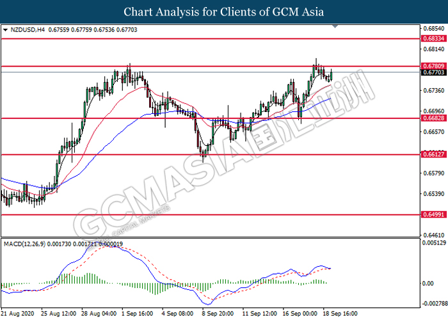Screen dimensions: 448x320
Task: Click the 25 Aug 12:00 time axis label
Action: [59, 314]
